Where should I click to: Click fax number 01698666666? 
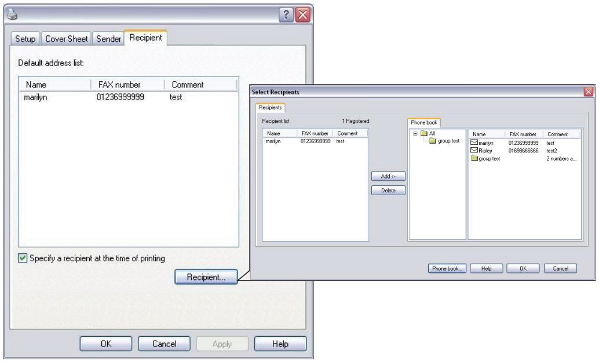(x=523, y=151)
